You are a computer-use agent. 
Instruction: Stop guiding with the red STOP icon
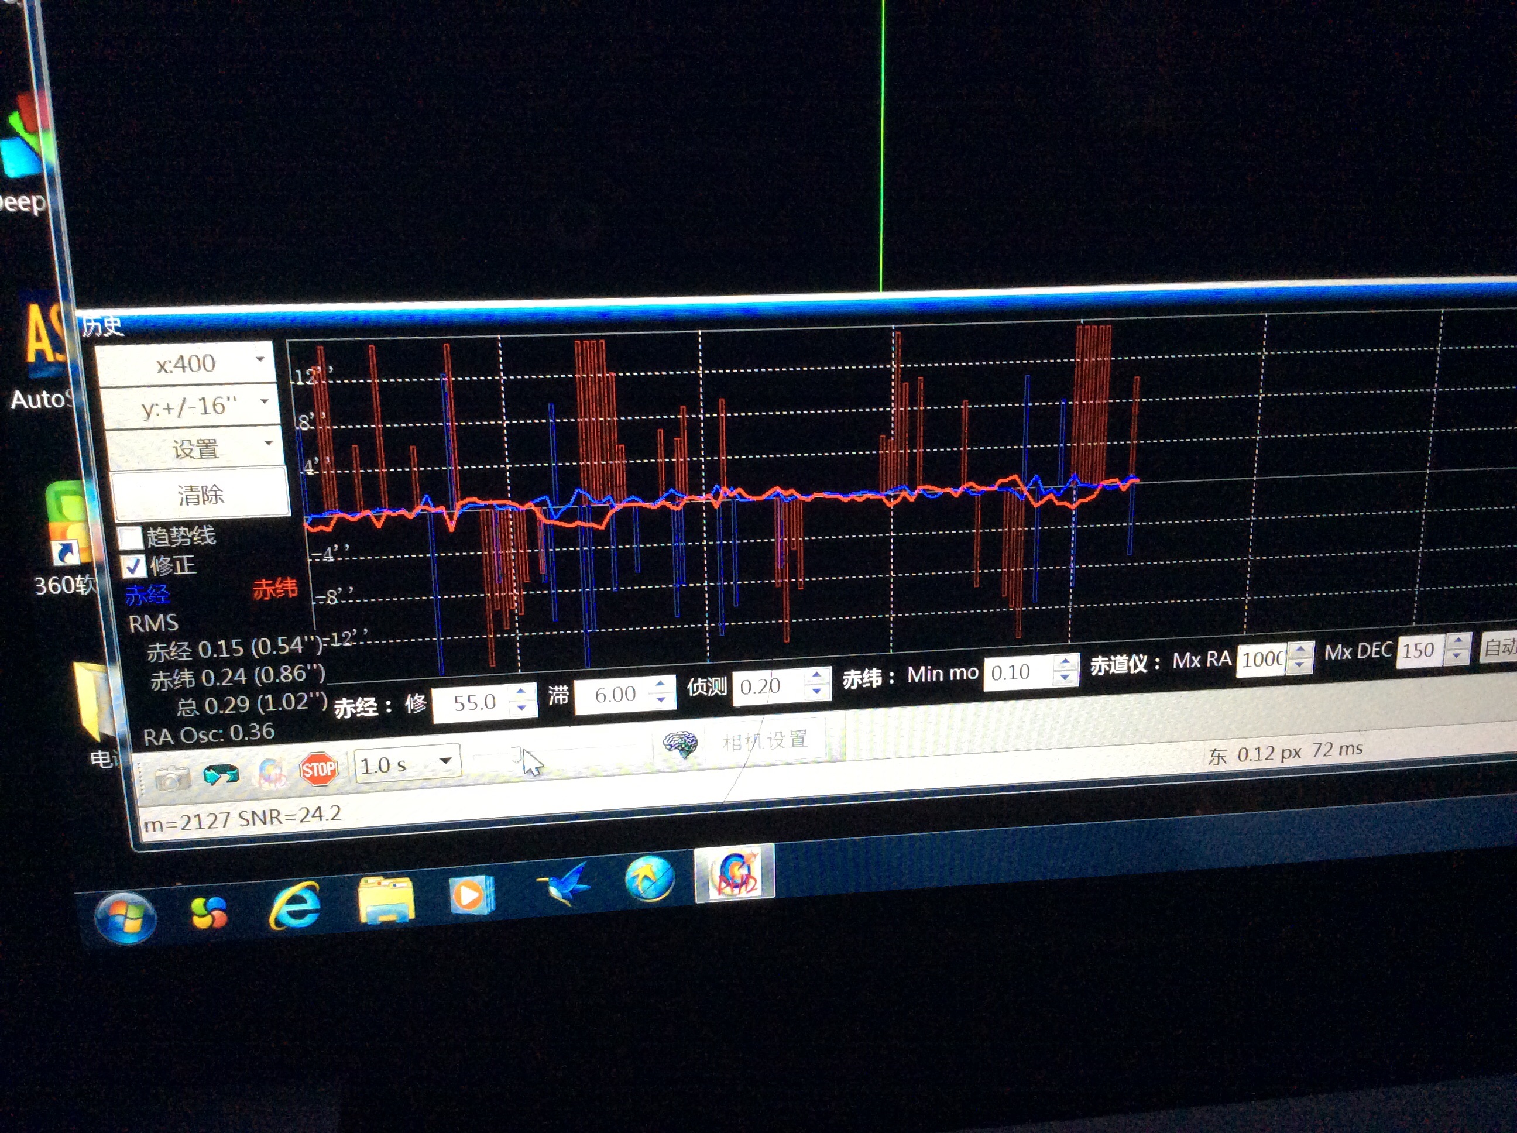click(x=318, y=770)
